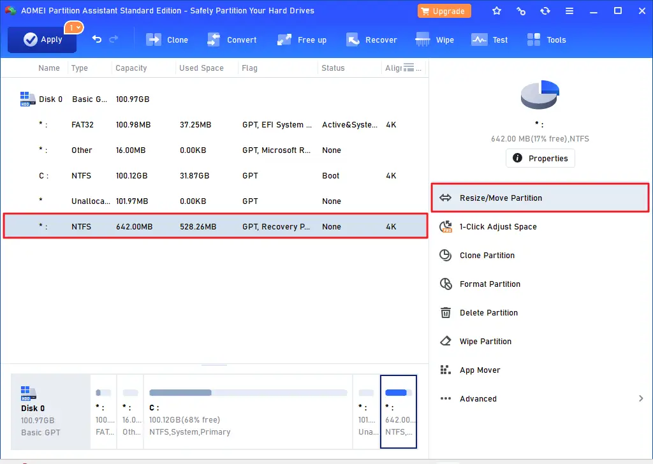Select the FAT32 EFI System partition row
The height and width of the screenshot is (464, 653).
(x=215, y=124)
